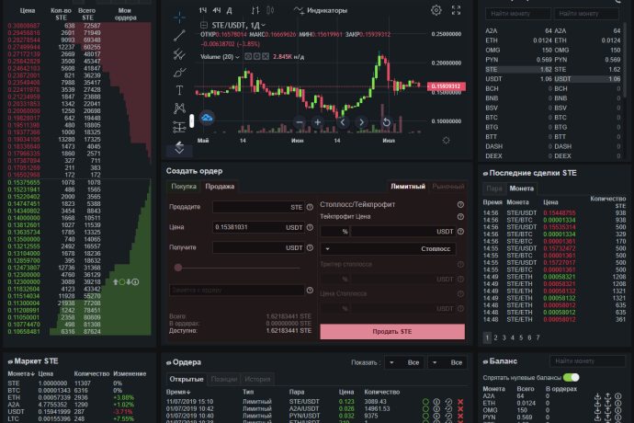Open axis settings gear below price scale
Viewport: 634px width, 423px height.
pyautogui.click(x=446, y=141)
